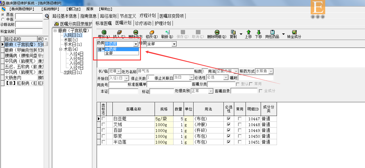Image resolution: width=365 pixels, height=168 pixels.
Task: Click the 医嘱分类目录维护 folder icon
Action: (x=57, y=24)
